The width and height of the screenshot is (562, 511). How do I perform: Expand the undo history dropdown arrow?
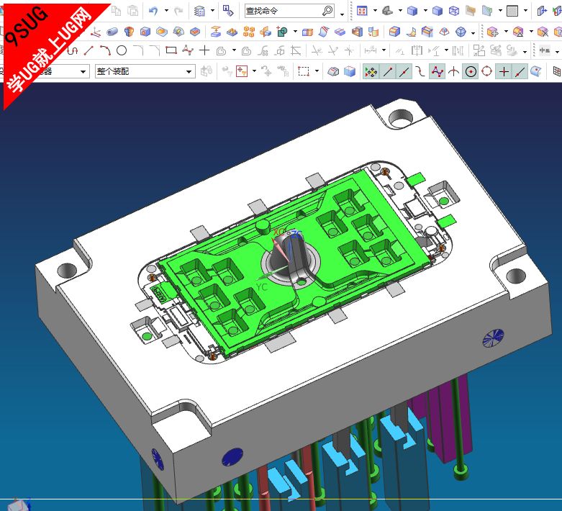pos(166,11)
